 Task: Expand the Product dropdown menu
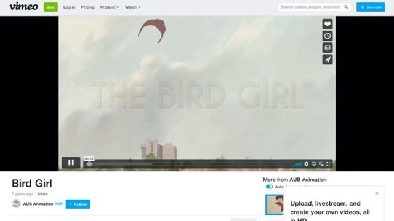click(x=110, y=7)
